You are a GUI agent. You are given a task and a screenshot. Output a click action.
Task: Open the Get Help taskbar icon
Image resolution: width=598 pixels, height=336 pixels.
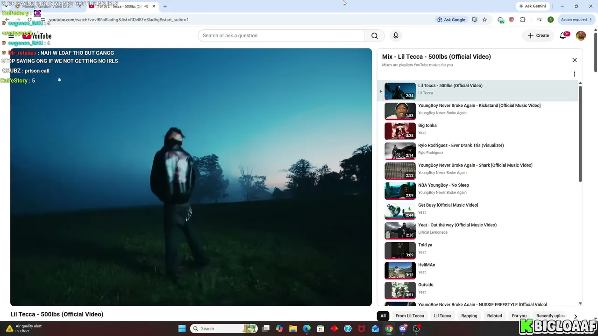click(348, 329)
